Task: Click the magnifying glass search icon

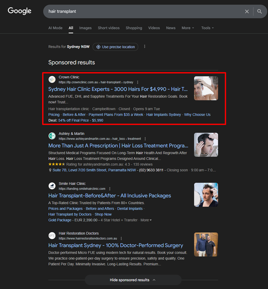Action: point(259,12)
